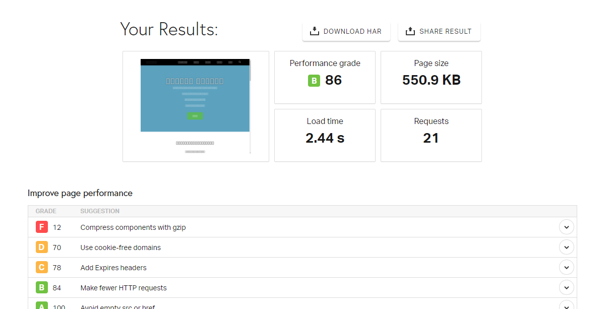Expand the Make fewer HTTP requests chevron
The image size is (612, 309).
click(566, 288)
